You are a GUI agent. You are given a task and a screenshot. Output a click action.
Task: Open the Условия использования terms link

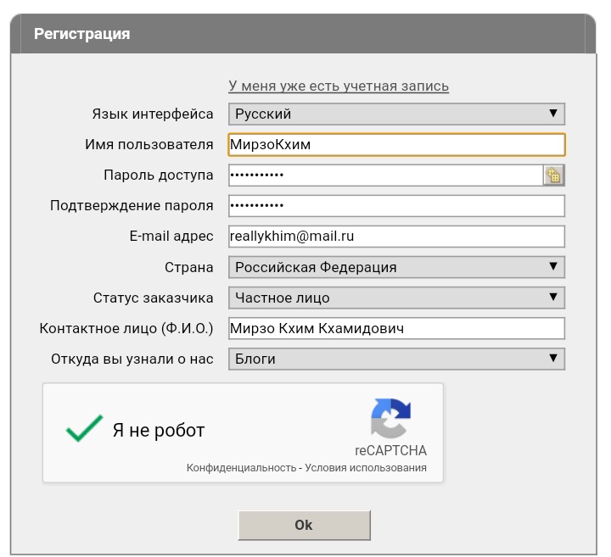point(366,468)
